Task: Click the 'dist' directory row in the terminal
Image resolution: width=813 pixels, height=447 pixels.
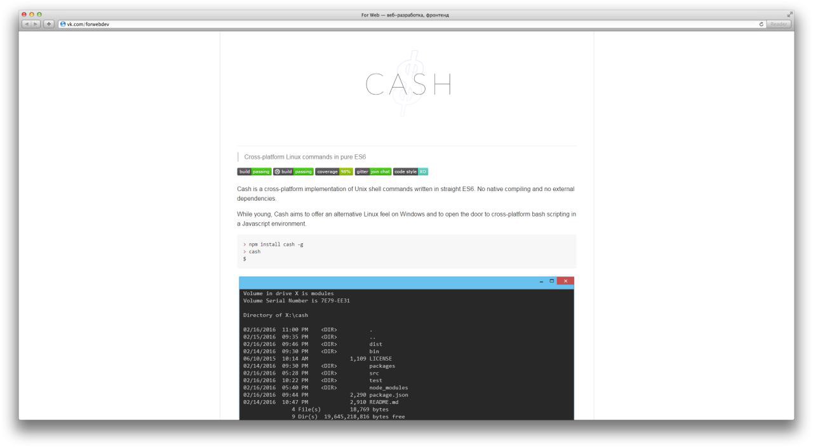Action: (312, 344)
